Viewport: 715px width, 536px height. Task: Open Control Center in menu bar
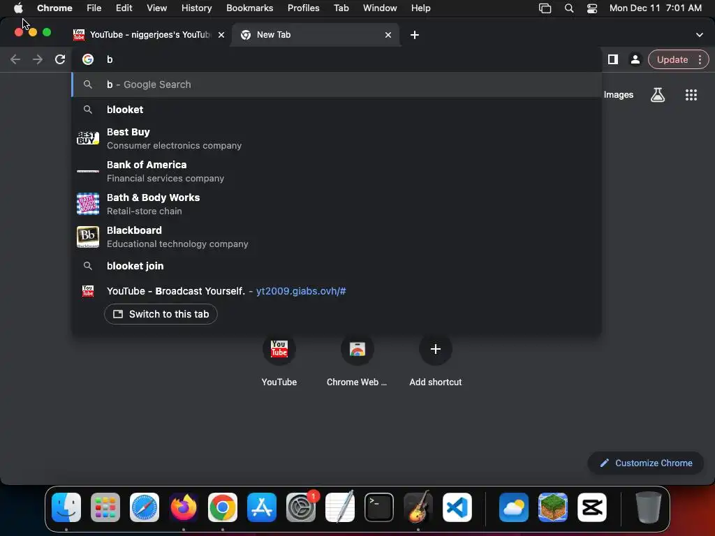[592, 8]
